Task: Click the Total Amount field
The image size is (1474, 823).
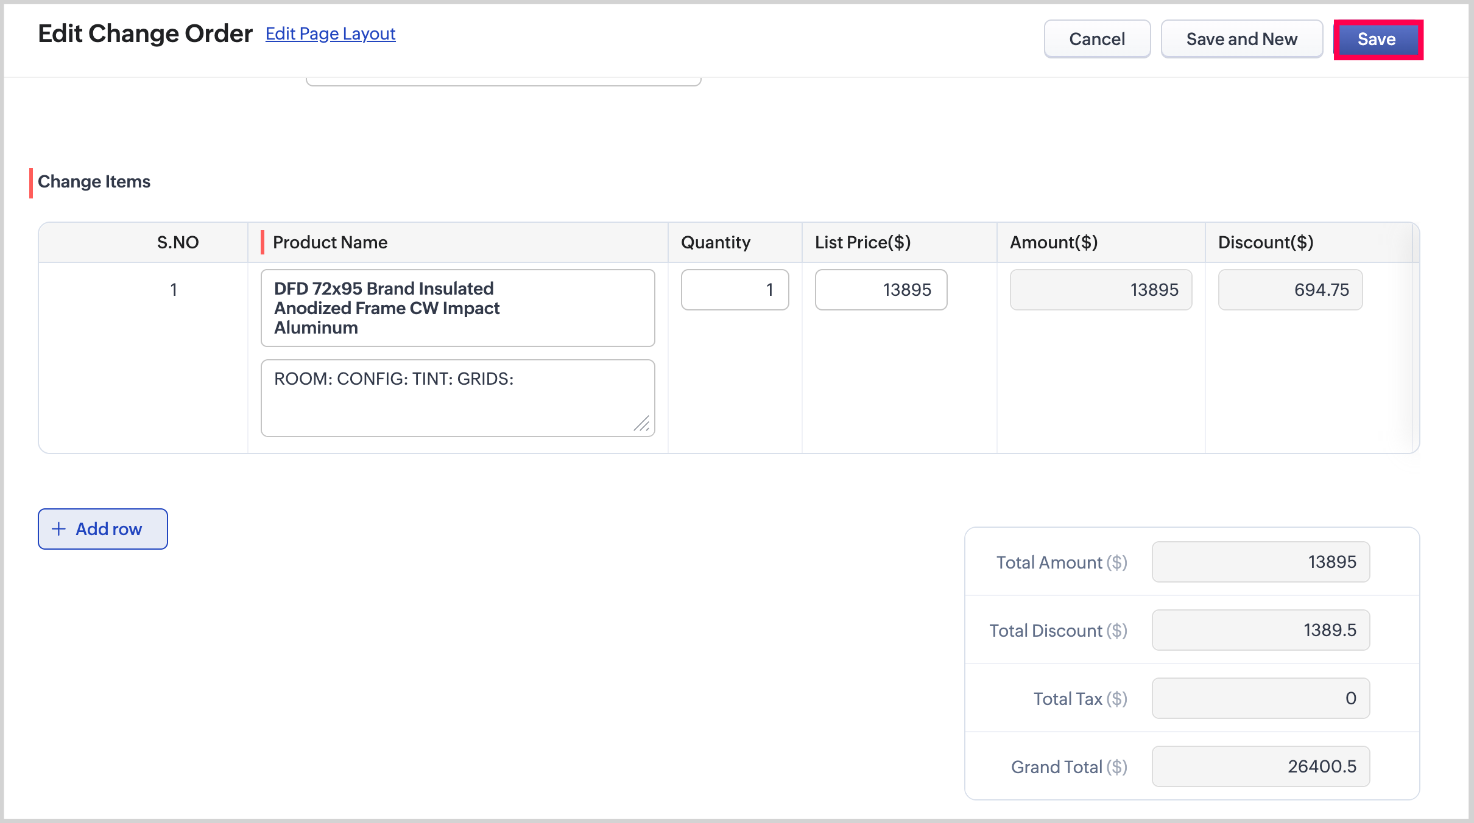Action: click(1260, 562)
